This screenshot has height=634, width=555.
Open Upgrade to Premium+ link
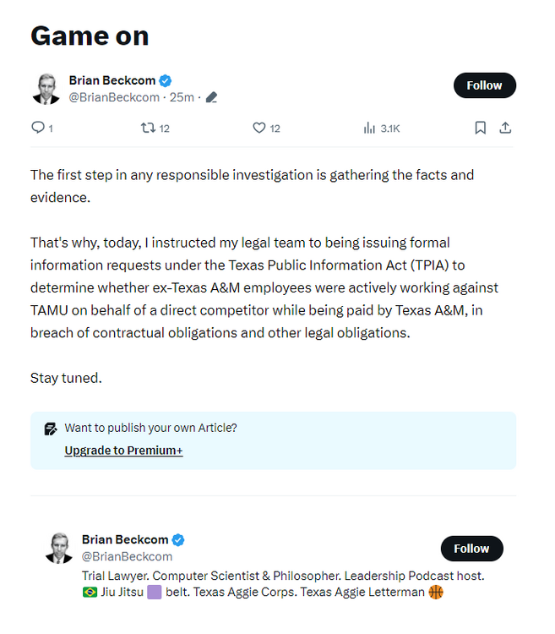(123, 451)
